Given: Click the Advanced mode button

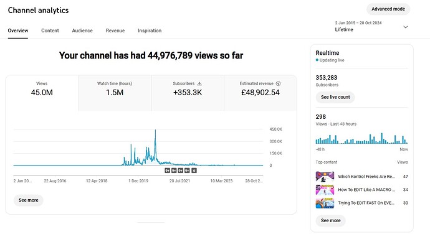Looking at the screenshot, I should pyautogui.click(x=388, y=9).
